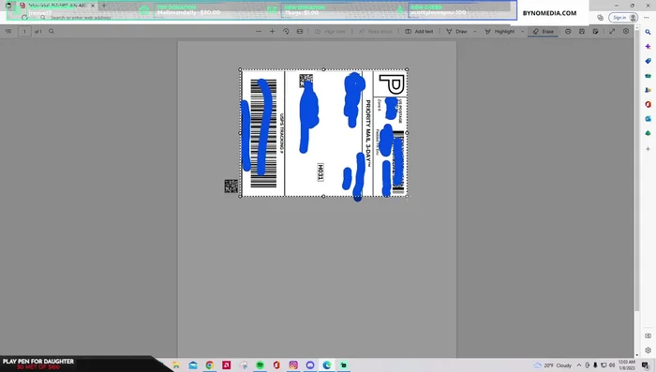Viewport: 656px width, 372px height.
Task: Toggle fit to width
Action: pos(300,31)
